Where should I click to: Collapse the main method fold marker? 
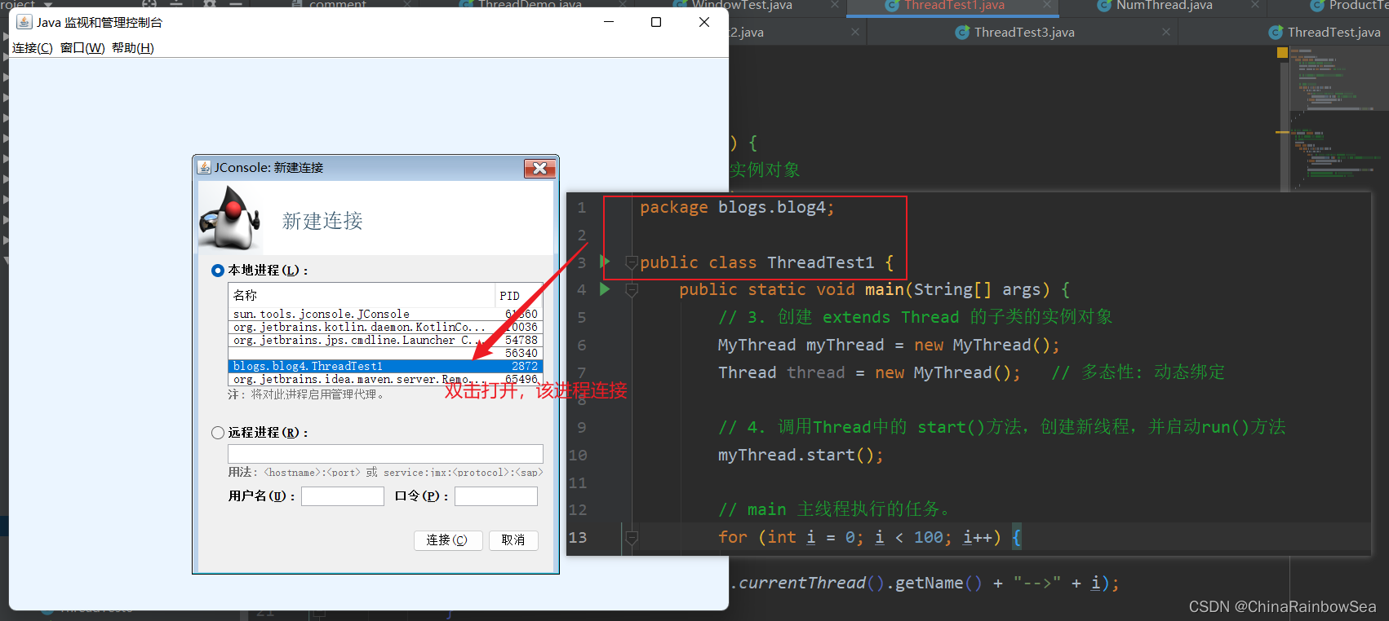click(x=631, y=290)
